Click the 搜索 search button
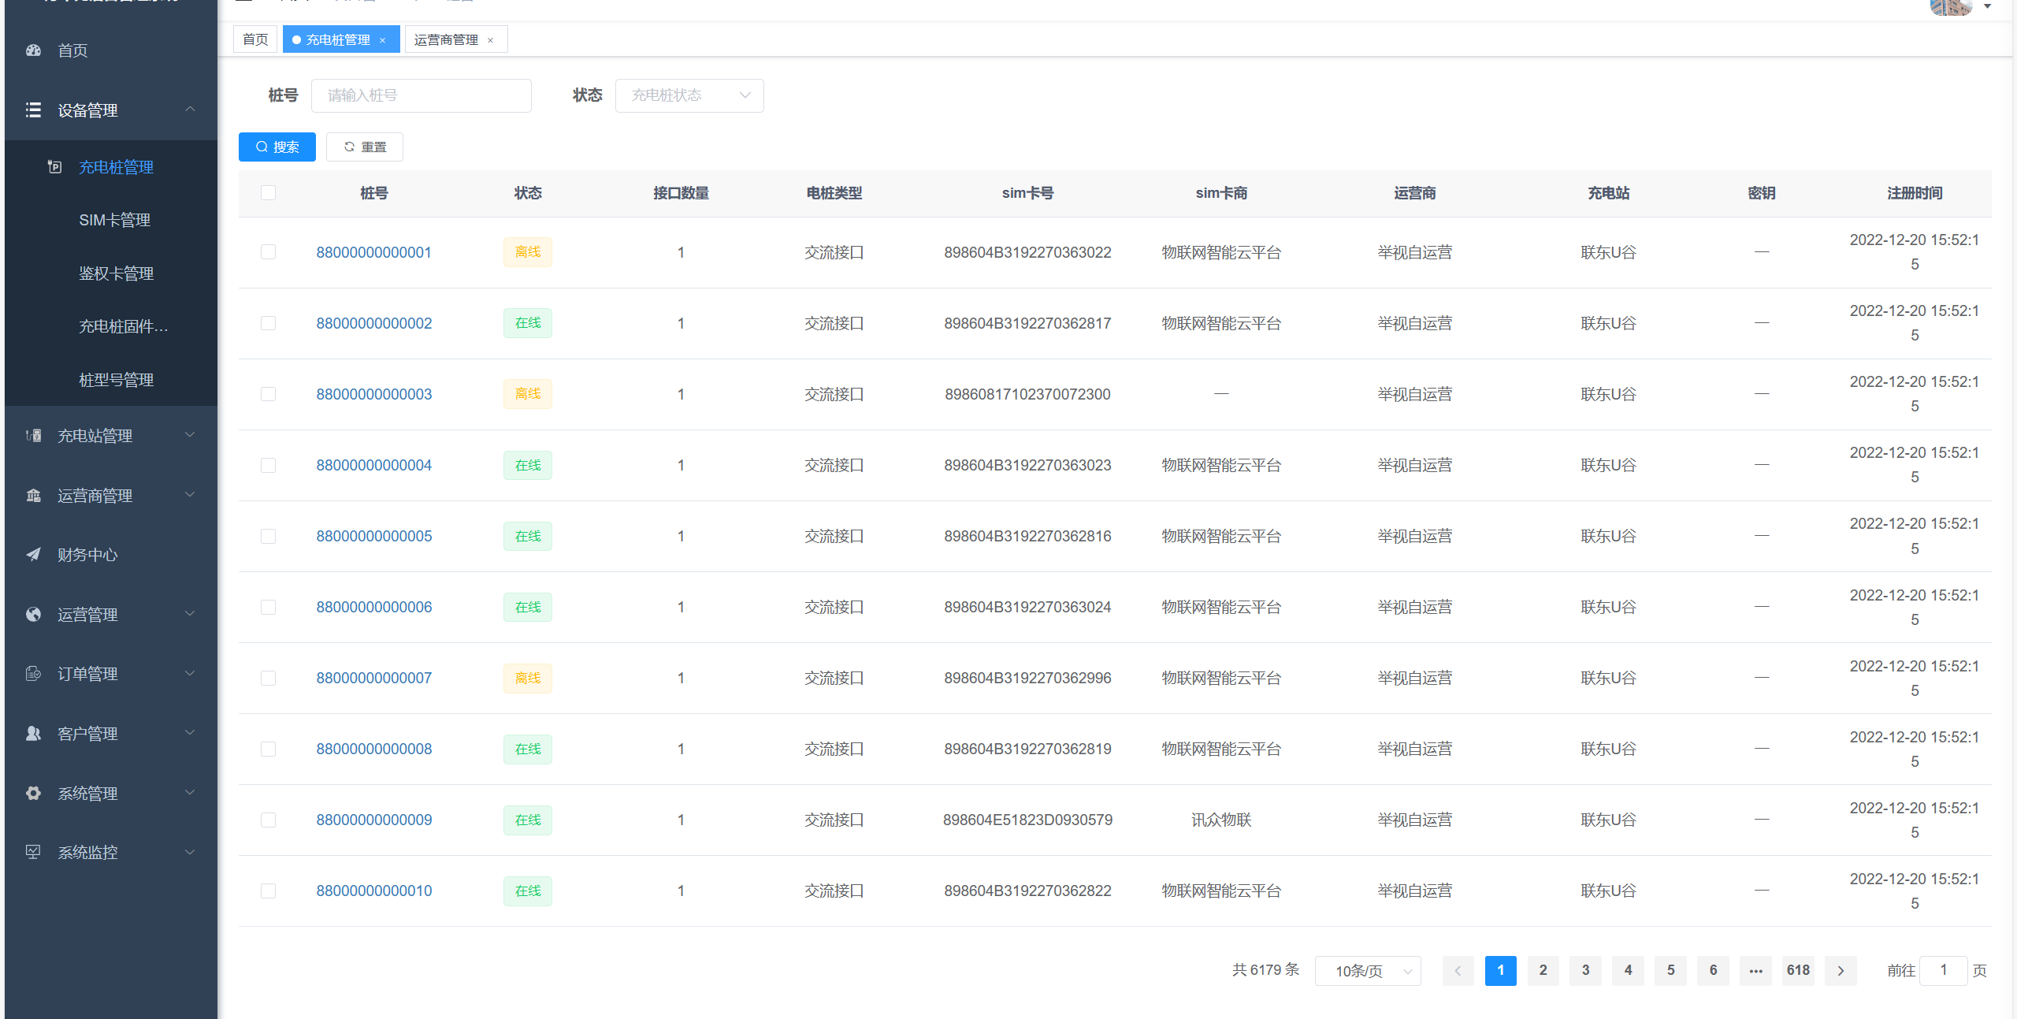Viewport: 2017px width, 1019px height. [277, 147]
